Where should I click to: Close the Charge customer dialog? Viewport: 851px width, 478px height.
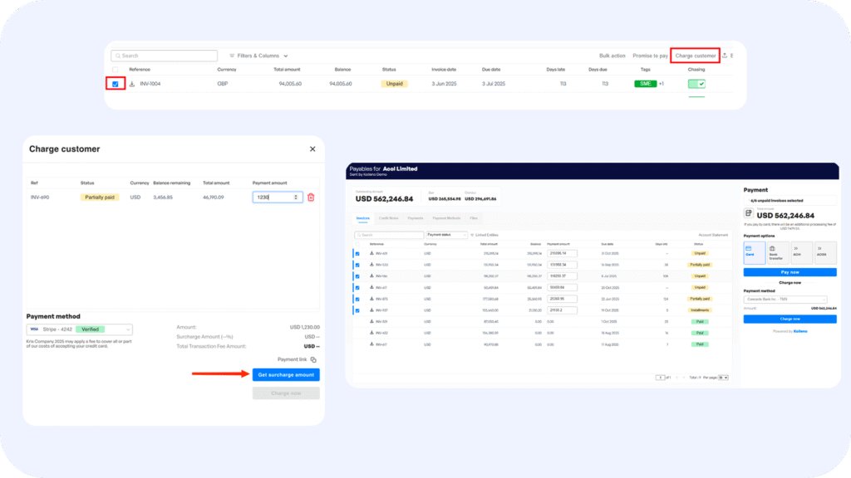312,149
